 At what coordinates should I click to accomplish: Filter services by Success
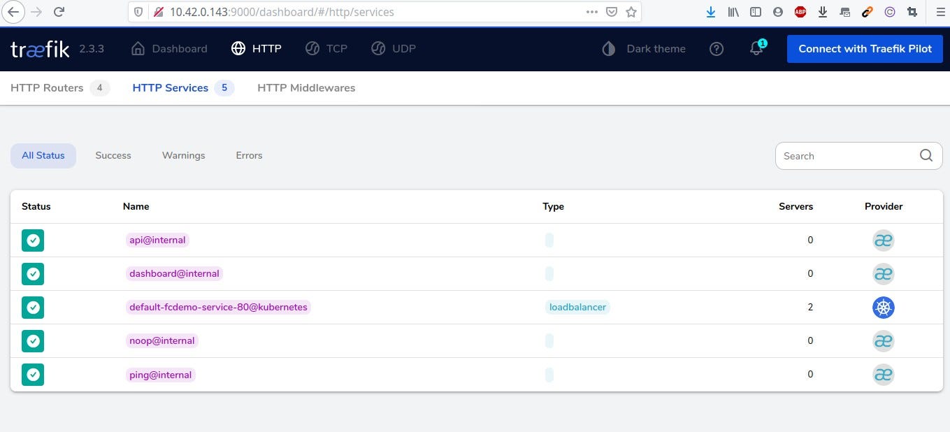coord(113,156)
